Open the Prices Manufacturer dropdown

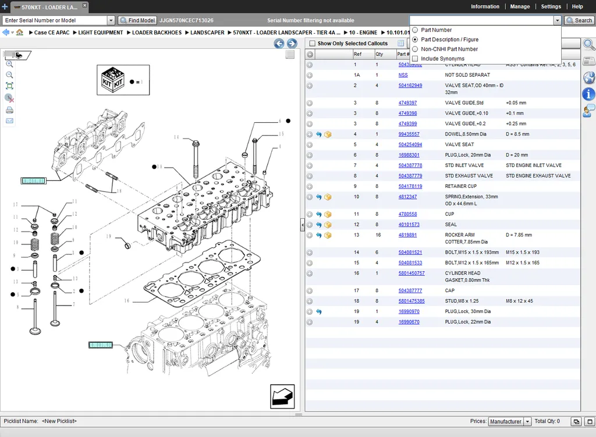point(527,421)
